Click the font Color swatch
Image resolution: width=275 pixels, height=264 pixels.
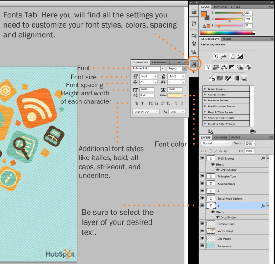[x=175, y=95]
